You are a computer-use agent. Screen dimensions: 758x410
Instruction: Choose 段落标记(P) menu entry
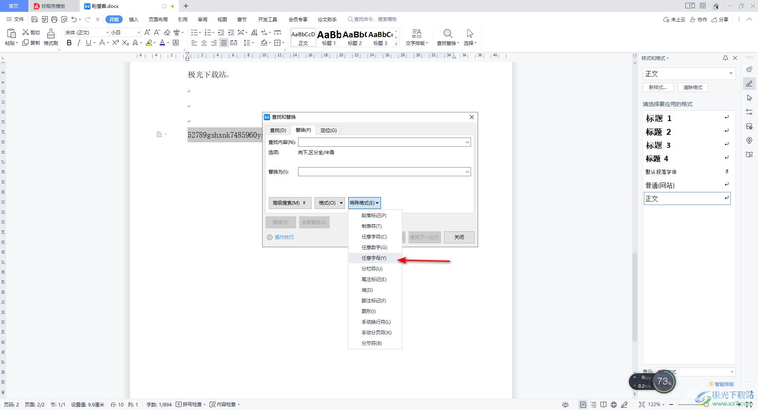375,216
